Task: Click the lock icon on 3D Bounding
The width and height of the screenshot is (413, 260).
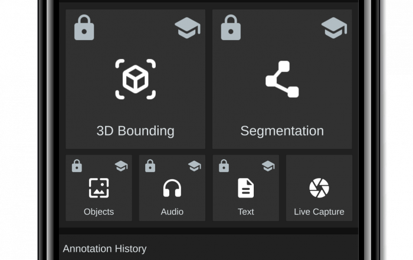Action: click(84, 28)
